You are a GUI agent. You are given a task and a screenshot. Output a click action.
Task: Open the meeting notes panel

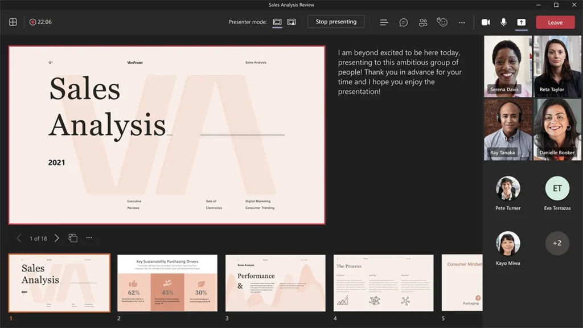click(384, 22)
